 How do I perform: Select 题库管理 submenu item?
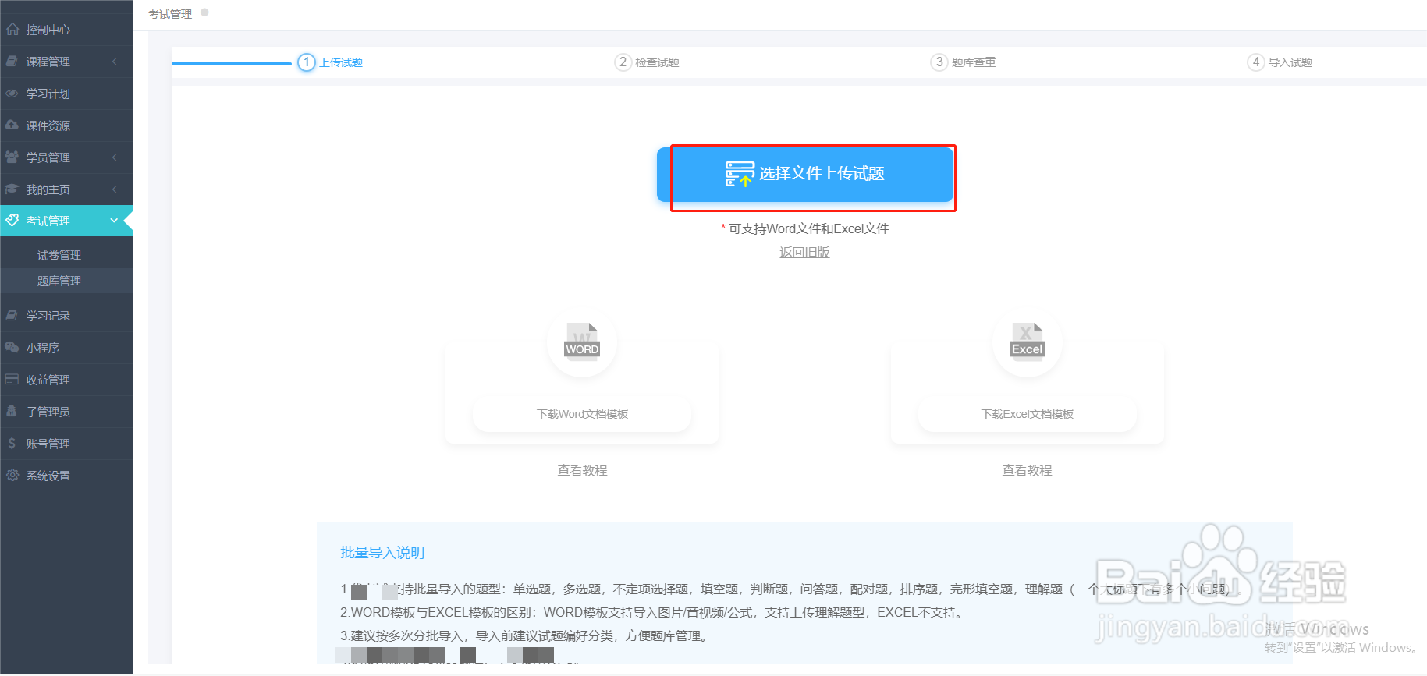pos(66,281)
